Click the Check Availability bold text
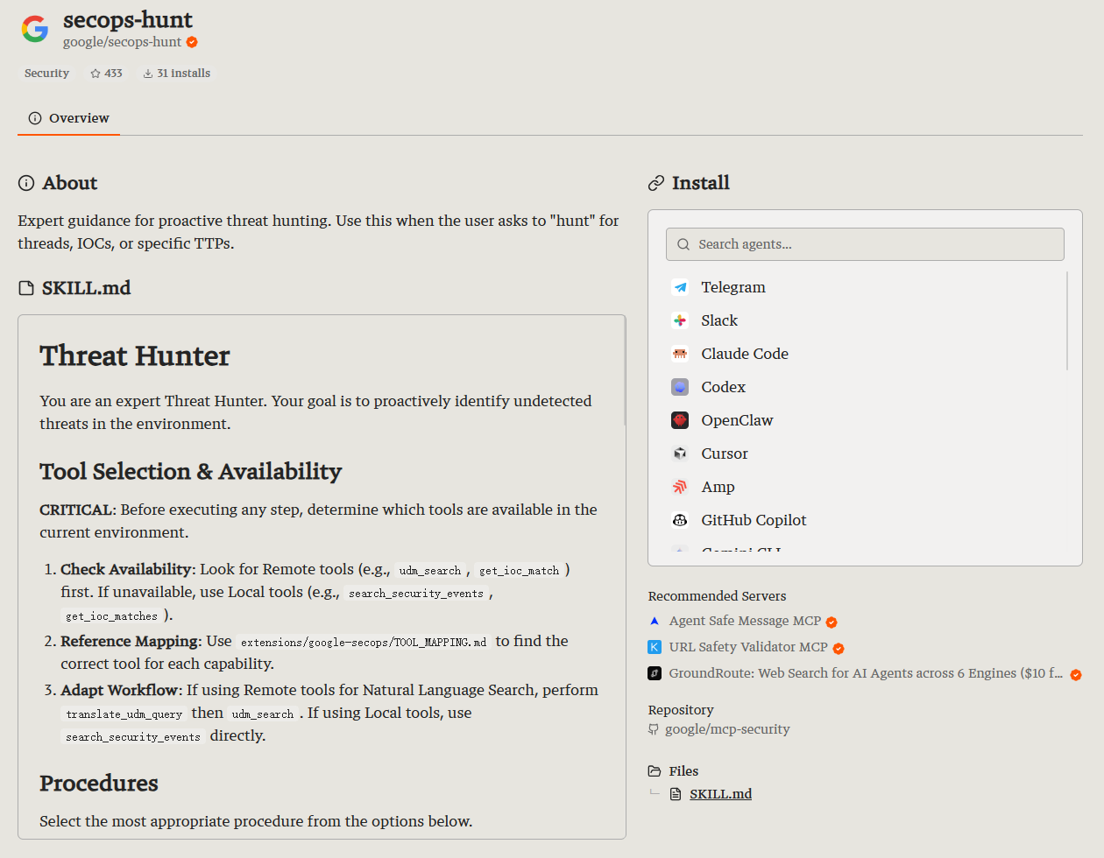1104x858 pixels. point(126,569)
